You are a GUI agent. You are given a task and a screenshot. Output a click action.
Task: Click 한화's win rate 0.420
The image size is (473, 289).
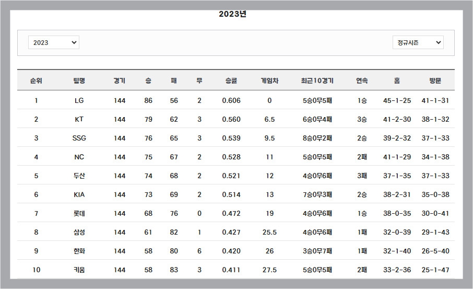click(x=231, y=251)
